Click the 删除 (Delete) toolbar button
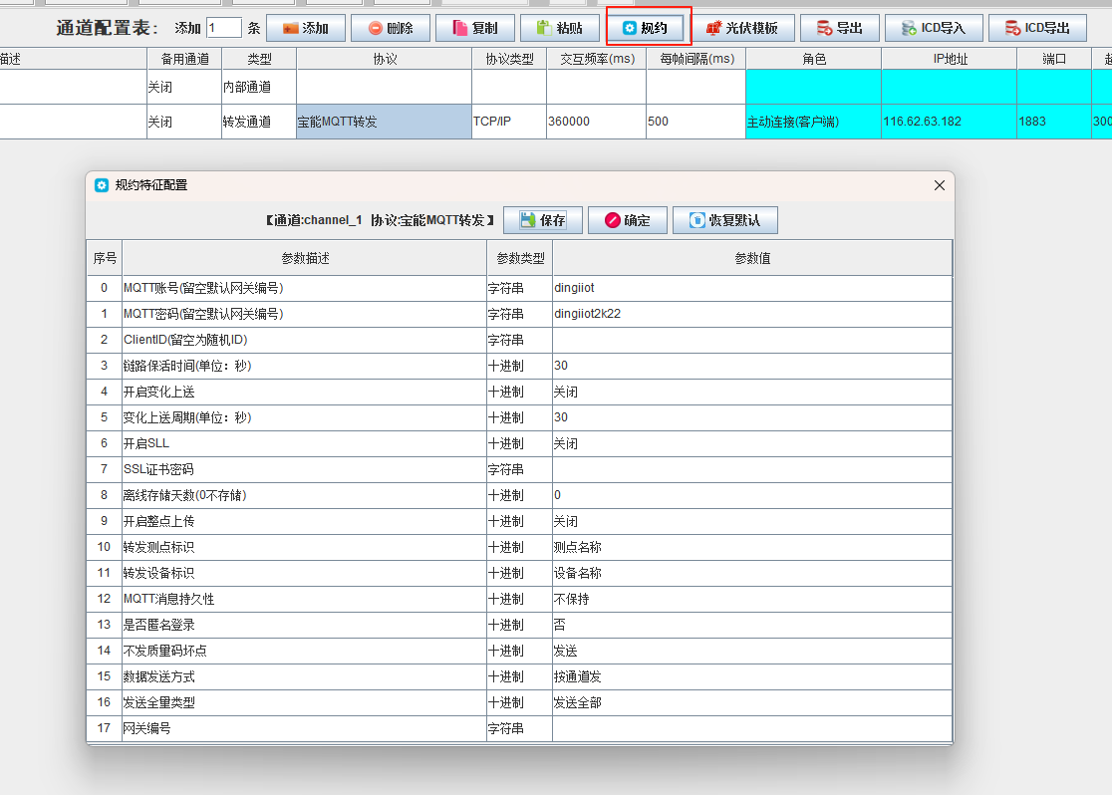 click(x=390, y=28)
